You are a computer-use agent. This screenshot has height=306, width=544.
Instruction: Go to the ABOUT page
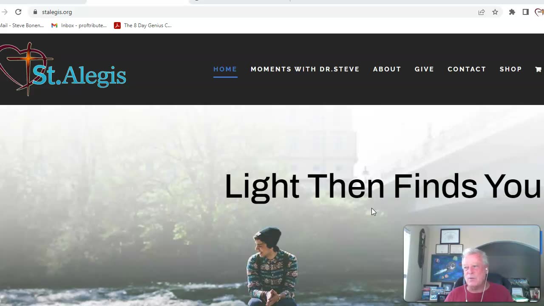point(387,69)
